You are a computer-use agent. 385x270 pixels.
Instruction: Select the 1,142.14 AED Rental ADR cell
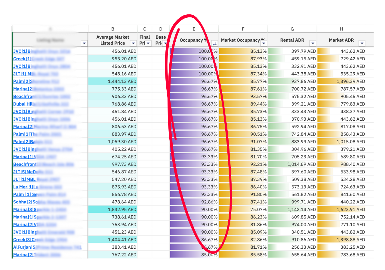(x=292, y=209)
